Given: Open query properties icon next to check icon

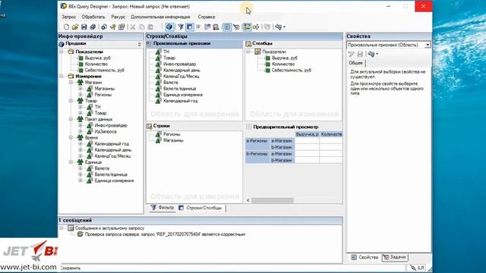Looking at the screenshot, I should (x=121, y=27).
